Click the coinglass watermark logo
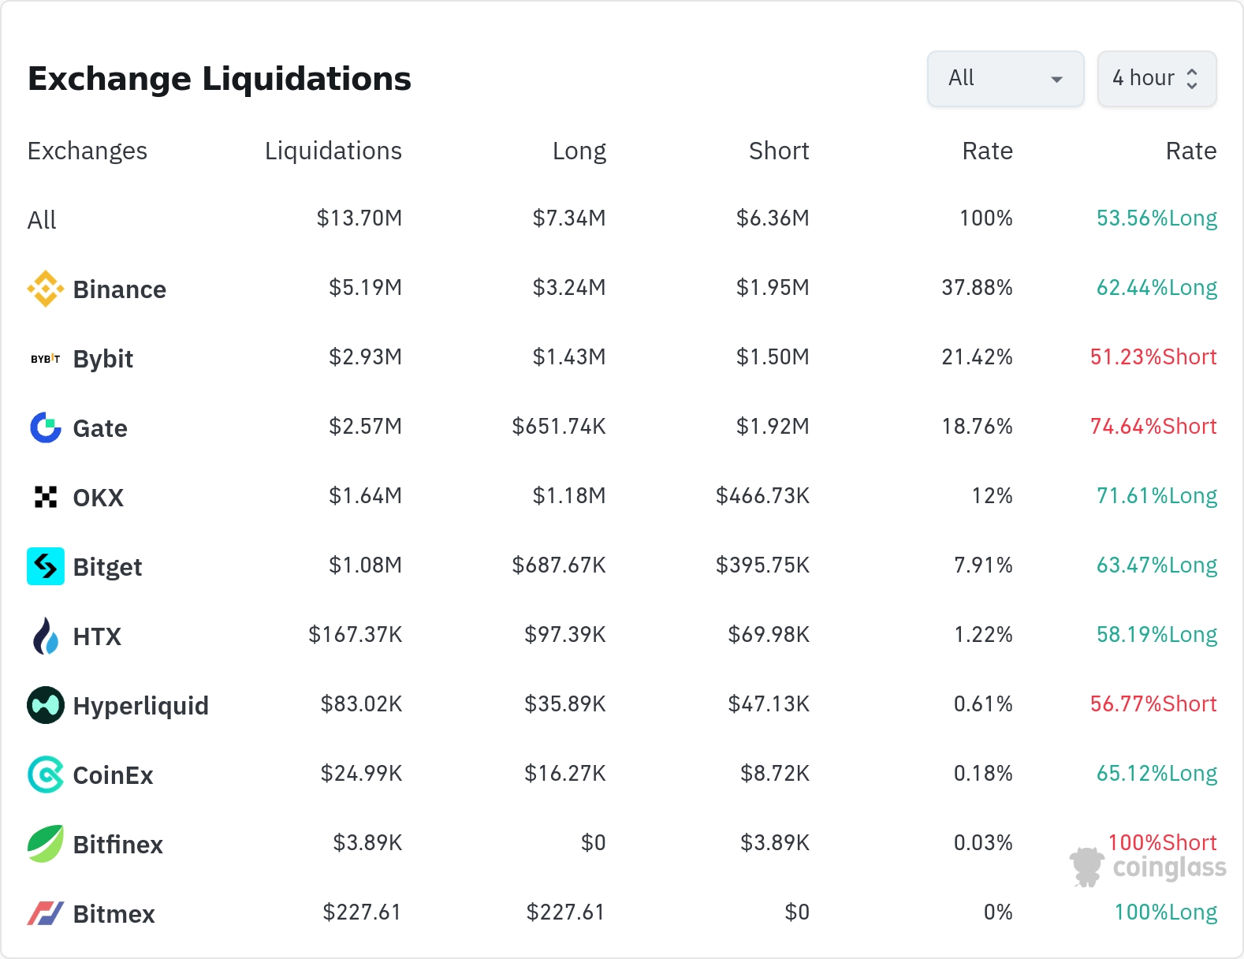The width and height of the screenshot is (1244, 959). pos(1148,868)
